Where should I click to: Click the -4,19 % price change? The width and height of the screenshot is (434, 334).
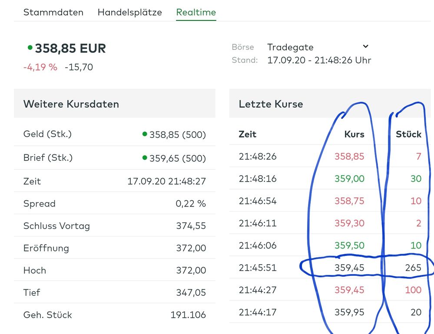(40, 67)
